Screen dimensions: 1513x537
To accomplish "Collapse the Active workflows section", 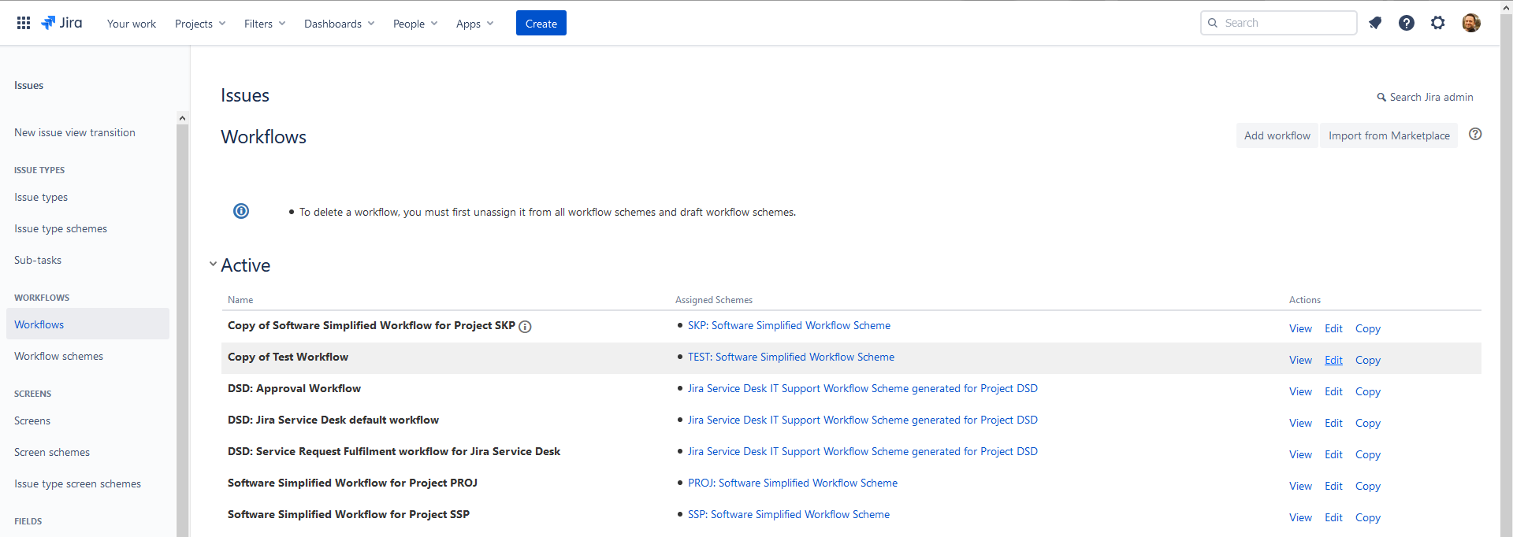I will pyautogui.click(x=213, y=265).
